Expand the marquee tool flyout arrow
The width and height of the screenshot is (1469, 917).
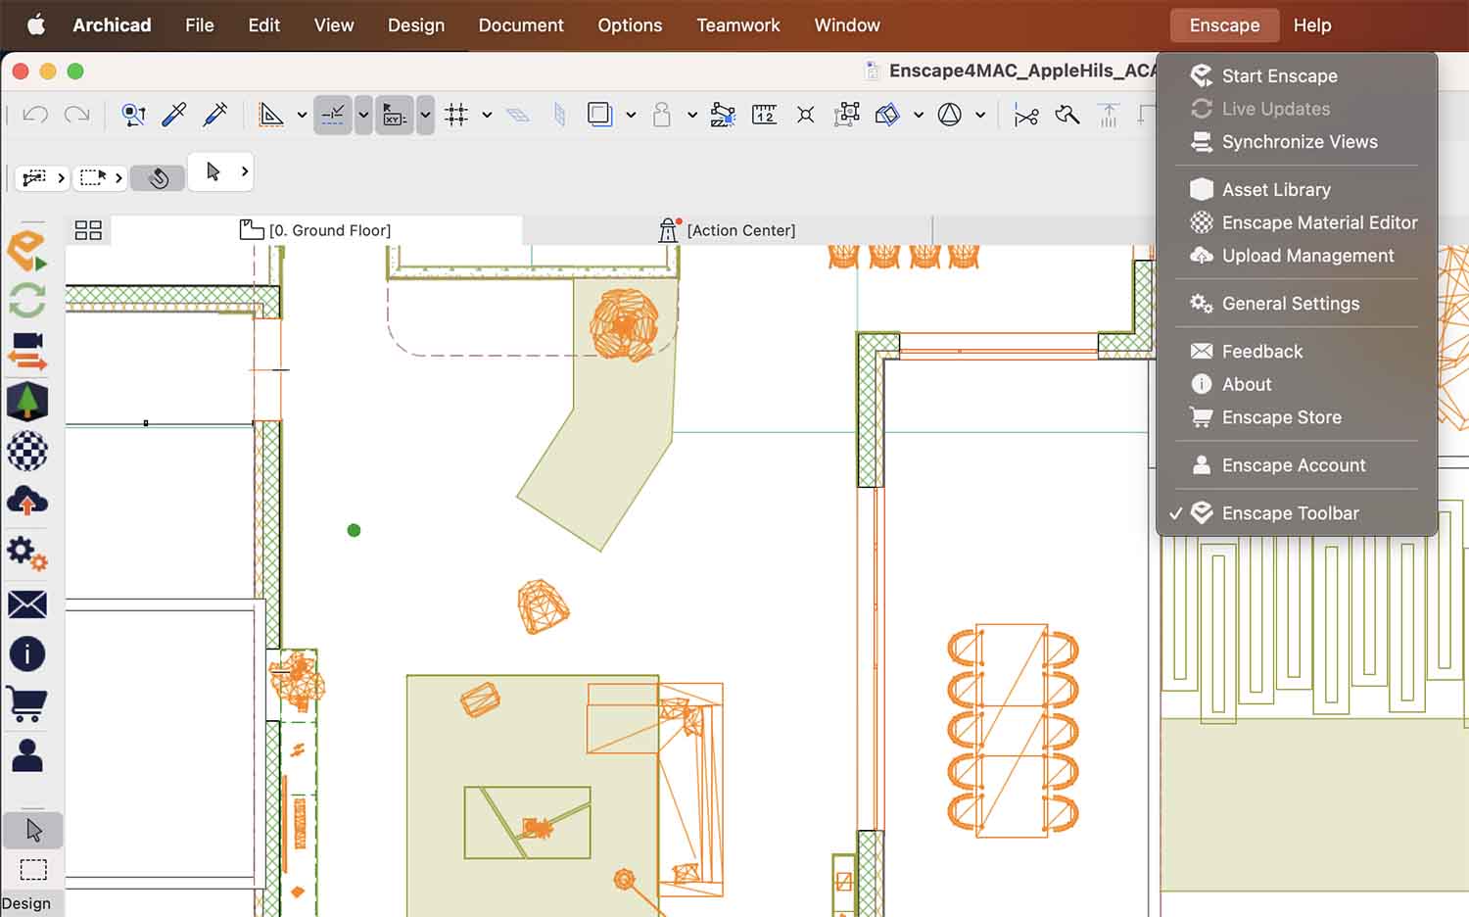(118, 177)
